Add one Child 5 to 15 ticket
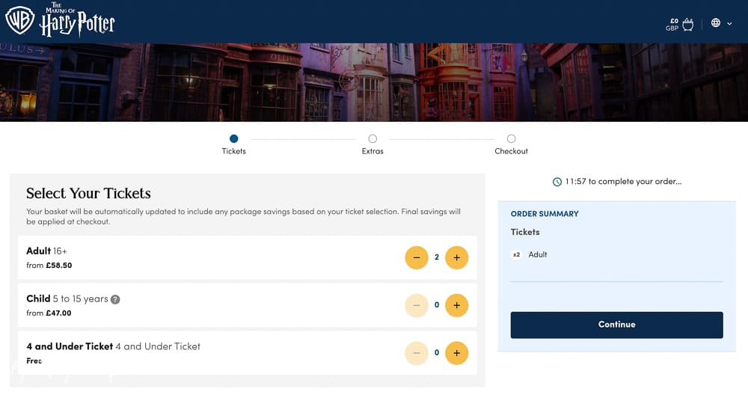 point(456,305)
